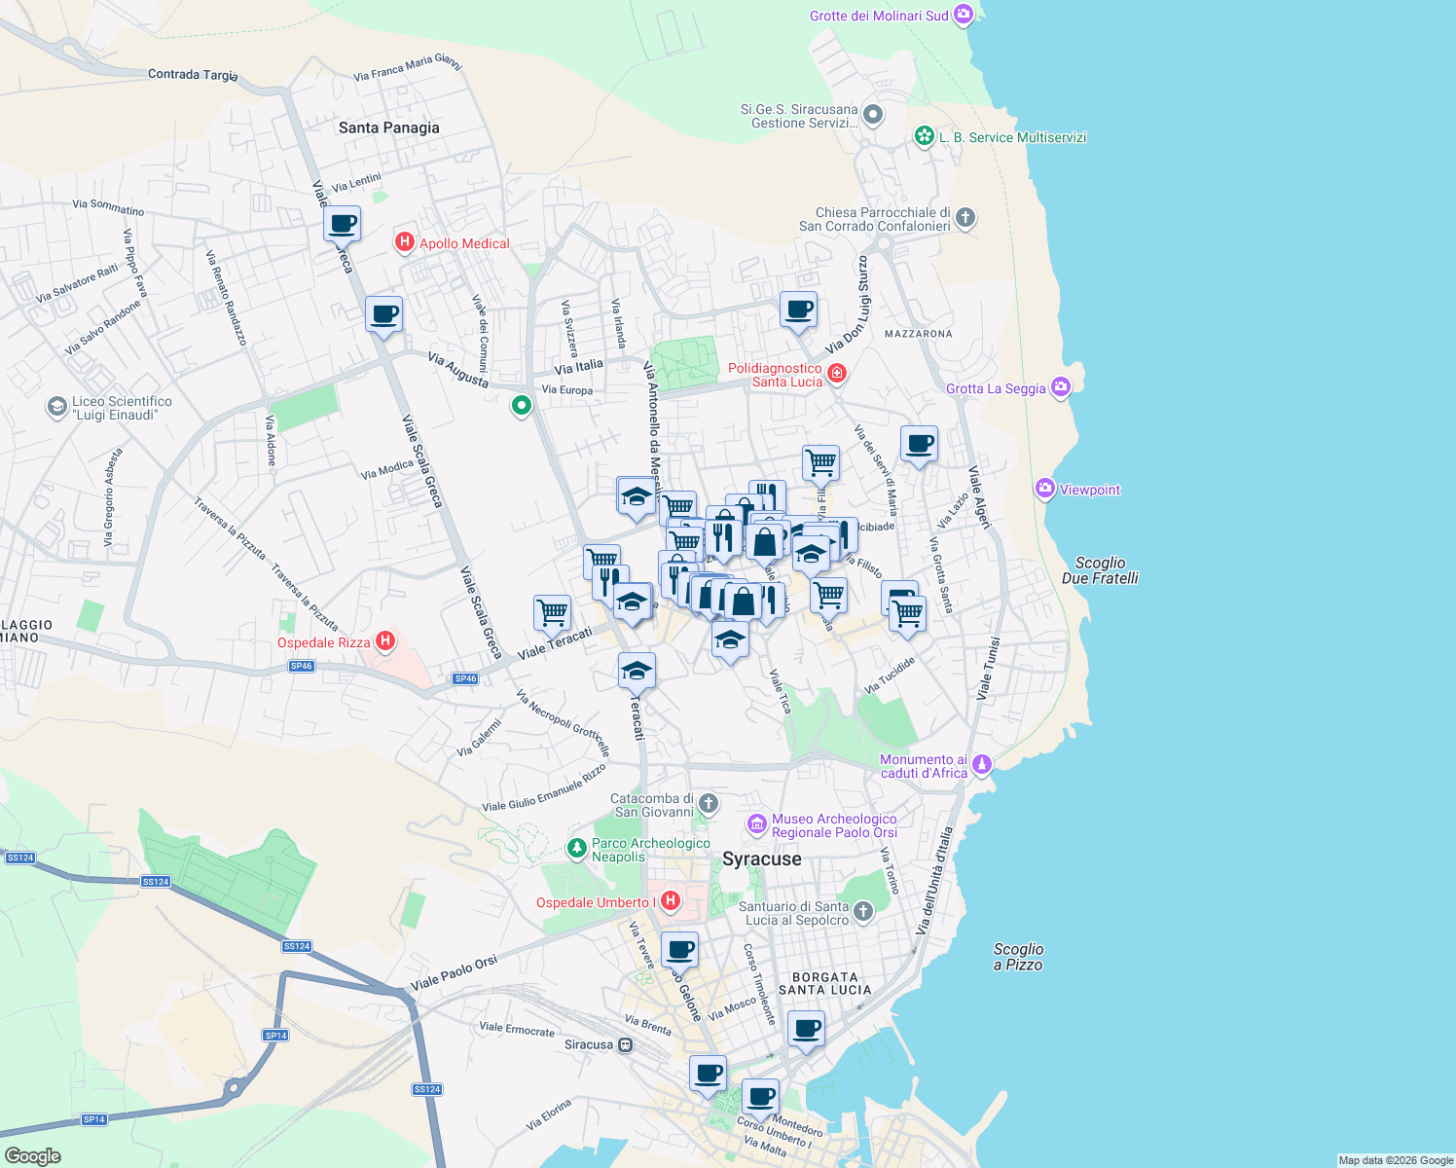Viewport: 1456px width, 1168px height.
Task: Click the Ospedale Umberto I hospital icon
Action: 670,901
